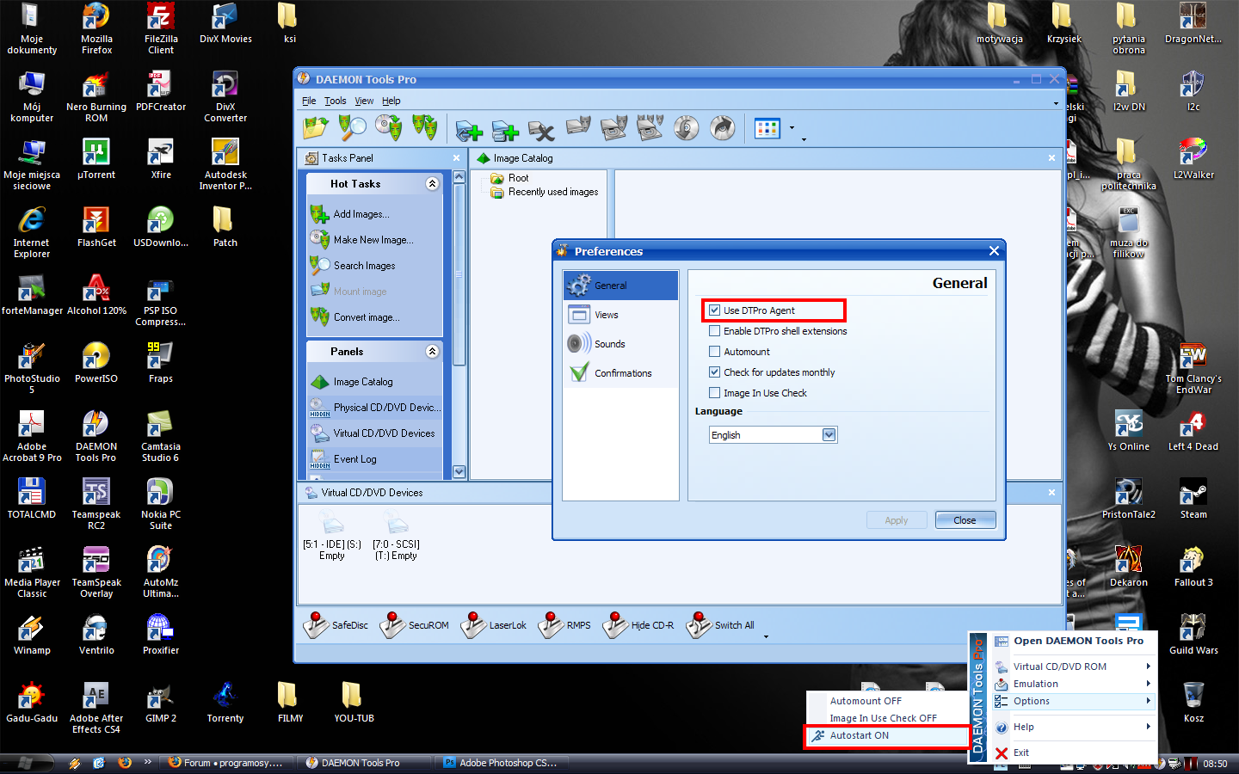Click the Close button in Preferences
The width and height of the screenshot is (1239, 774).
[965, 520]
